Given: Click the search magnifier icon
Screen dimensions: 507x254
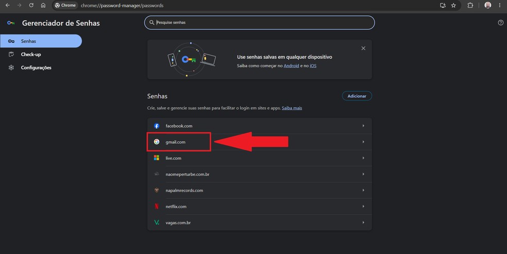Looking at the screenshot, I should tap(151, 23).
